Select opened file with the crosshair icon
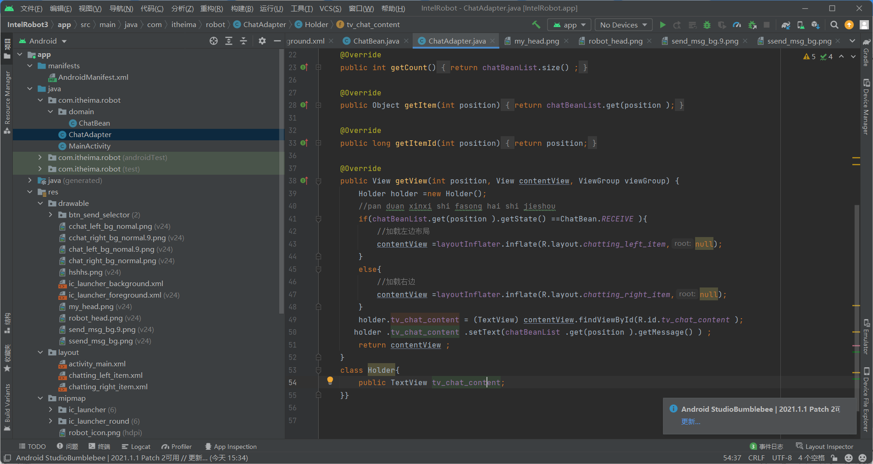This screenshot has width=873, height=464. coord(214,41)
